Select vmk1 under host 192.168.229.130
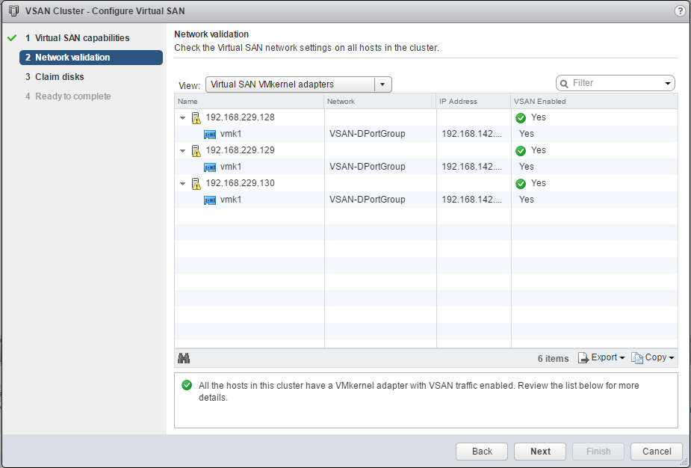The height and width of the screenshot is (468, 691). [x=231, y=200]
